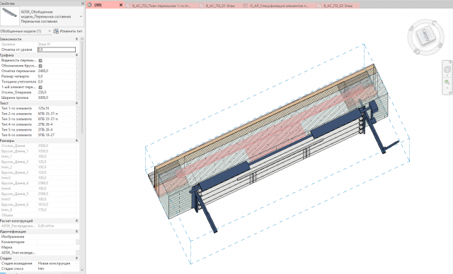Collapse the Стадии section

(x=76, y=258)
